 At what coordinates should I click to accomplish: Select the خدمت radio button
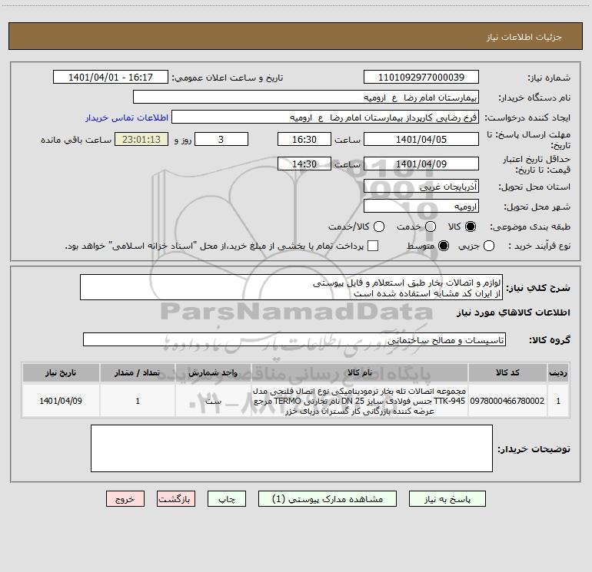tap(431, 226)
